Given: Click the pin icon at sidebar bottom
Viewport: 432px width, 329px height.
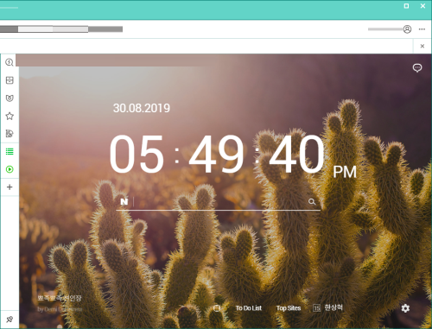Looking at the screenshot, I should (x=10, y=320).
